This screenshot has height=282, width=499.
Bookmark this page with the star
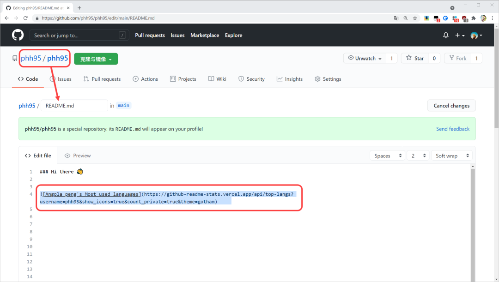tap(415, 18)
